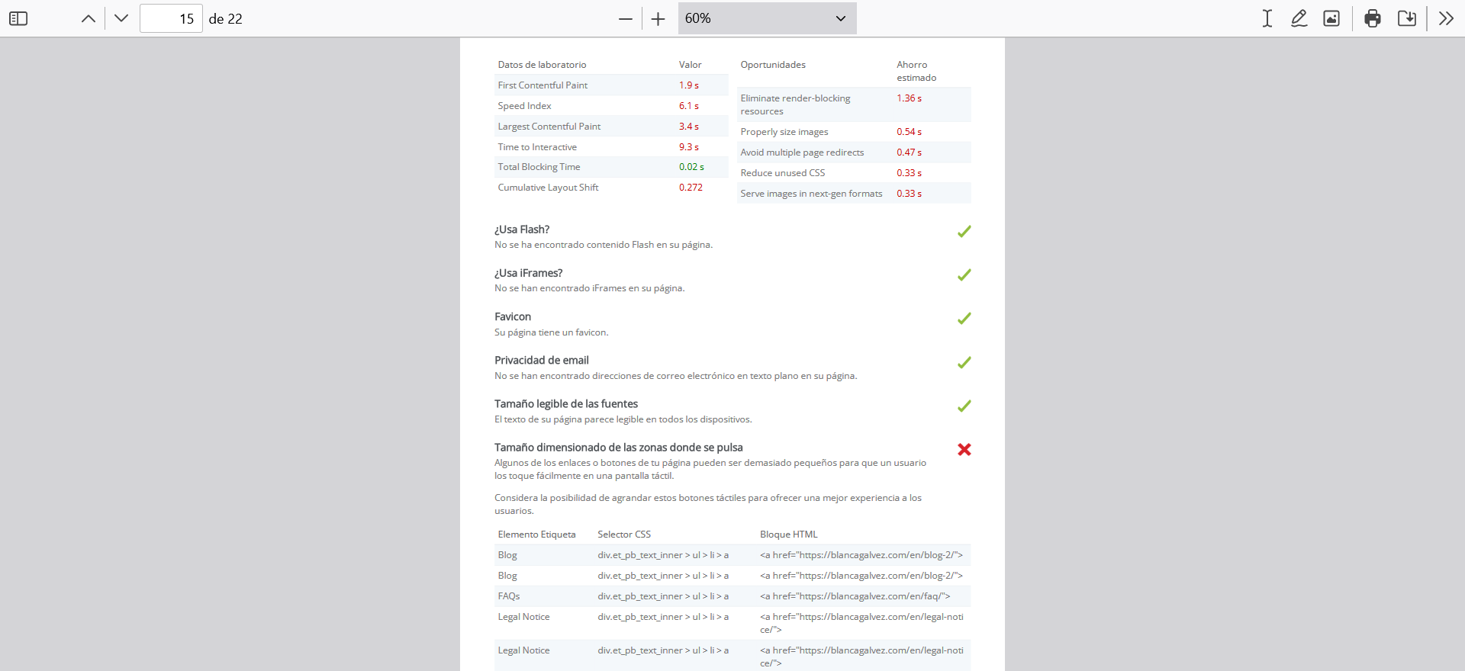Zoom in with the plus button
Image resolution: width=1465 pixels, height=671 pixels.
(658, 18)
